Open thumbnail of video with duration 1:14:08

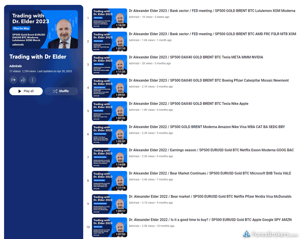[x=109, y=158]
